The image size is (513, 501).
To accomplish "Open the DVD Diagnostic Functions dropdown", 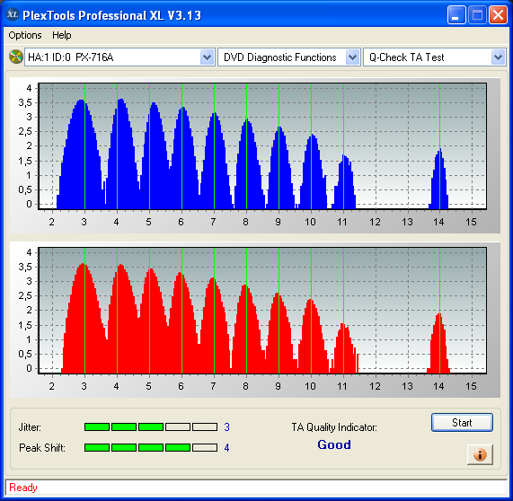I will tap(289, 57).
